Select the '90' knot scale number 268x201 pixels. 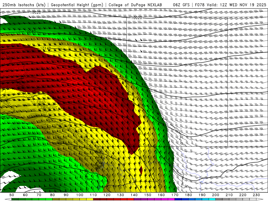click(x=66, y=195)
